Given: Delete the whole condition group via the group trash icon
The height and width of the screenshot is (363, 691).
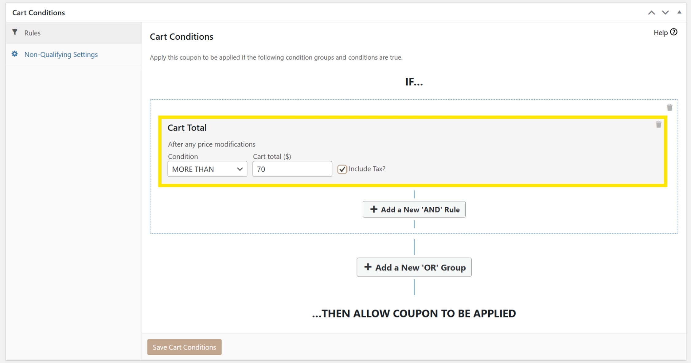Looking at the screenshot, I should point(670,107).
